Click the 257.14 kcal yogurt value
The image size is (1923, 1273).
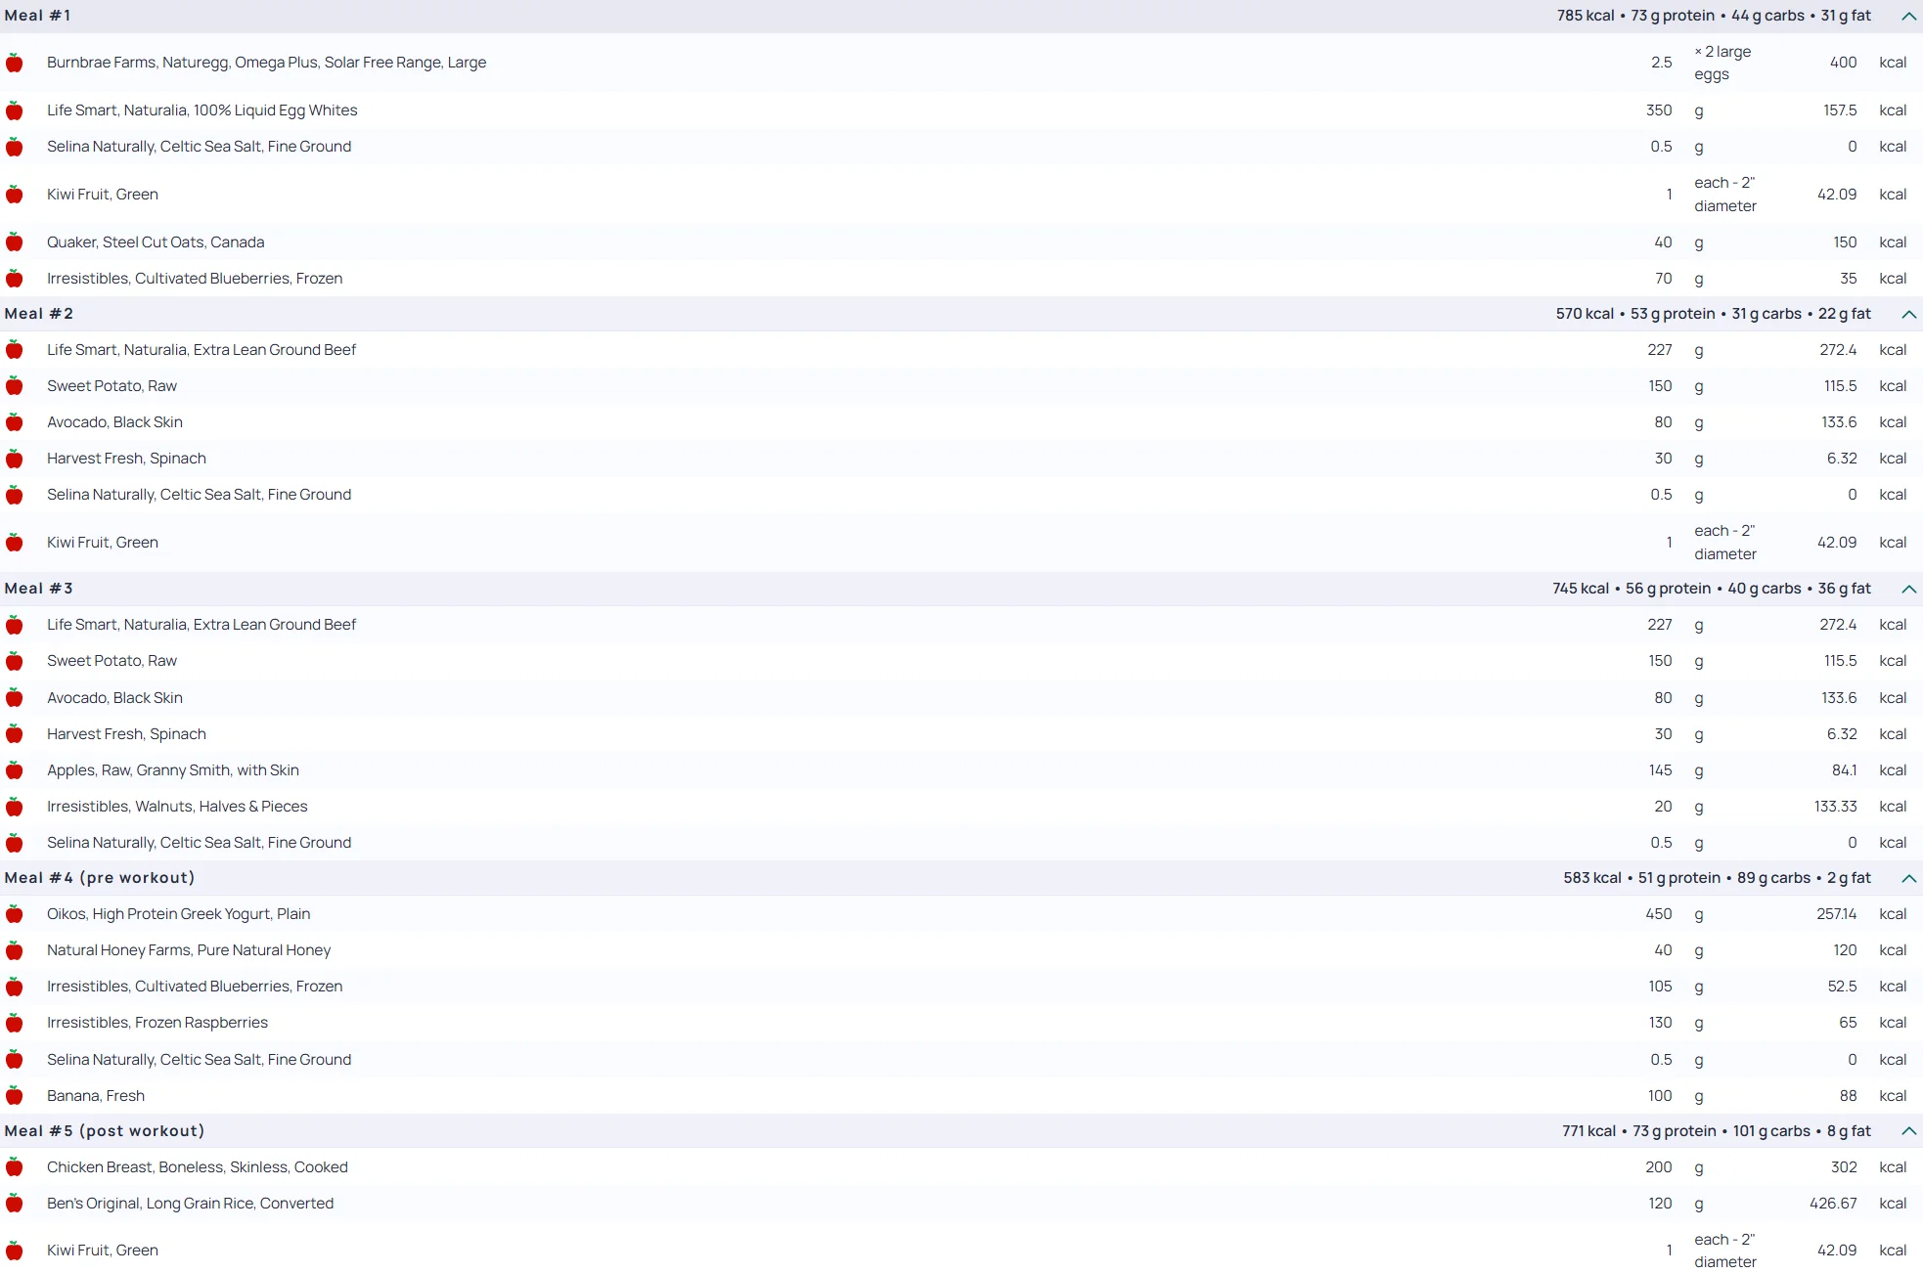point(1836,914)
